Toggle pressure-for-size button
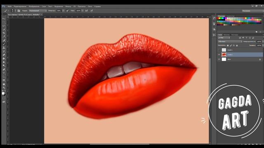 (92, 11)
